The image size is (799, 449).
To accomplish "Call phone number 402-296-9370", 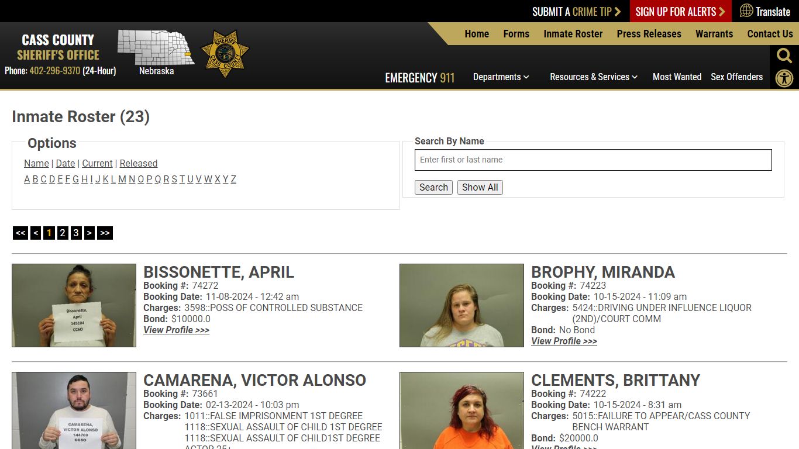I will [54, 71].
